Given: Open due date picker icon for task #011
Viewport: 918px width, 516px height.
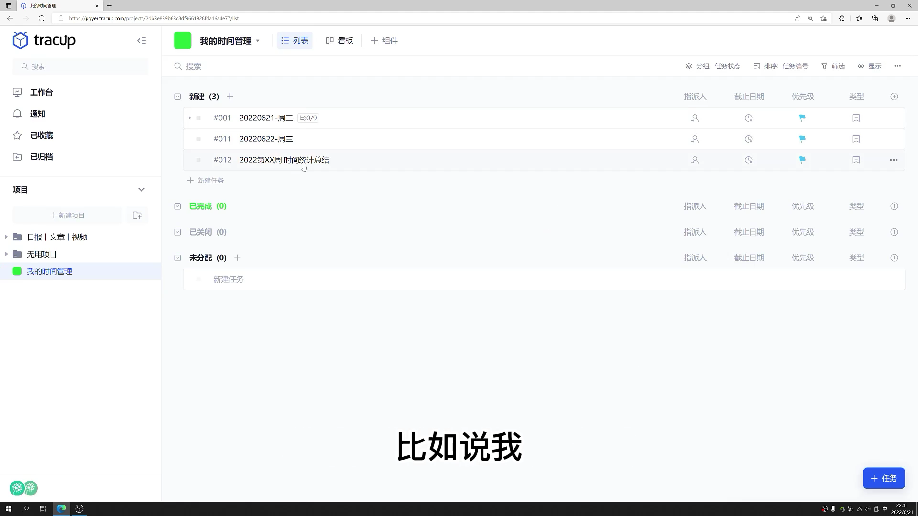Looking at the screenshot, I should [748, 139].
